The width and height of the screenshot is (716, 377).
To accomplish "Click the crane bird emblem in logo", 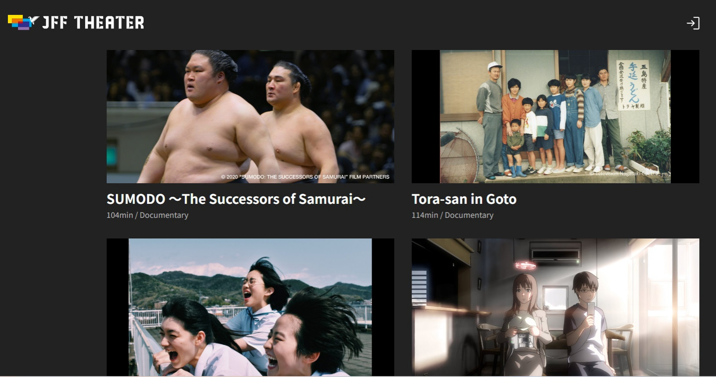I will click(34, 21).
